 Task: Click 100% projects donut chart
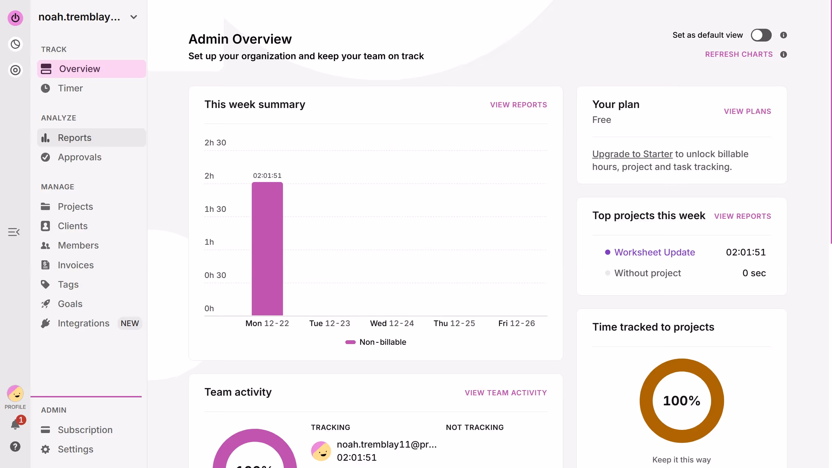(682, 400)
